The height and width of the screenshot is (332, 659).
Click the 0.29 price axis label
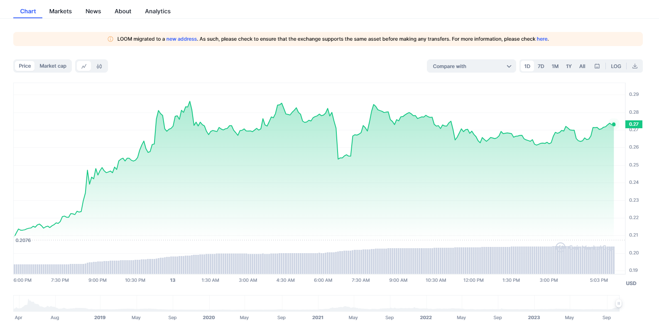tap(634, 94)
